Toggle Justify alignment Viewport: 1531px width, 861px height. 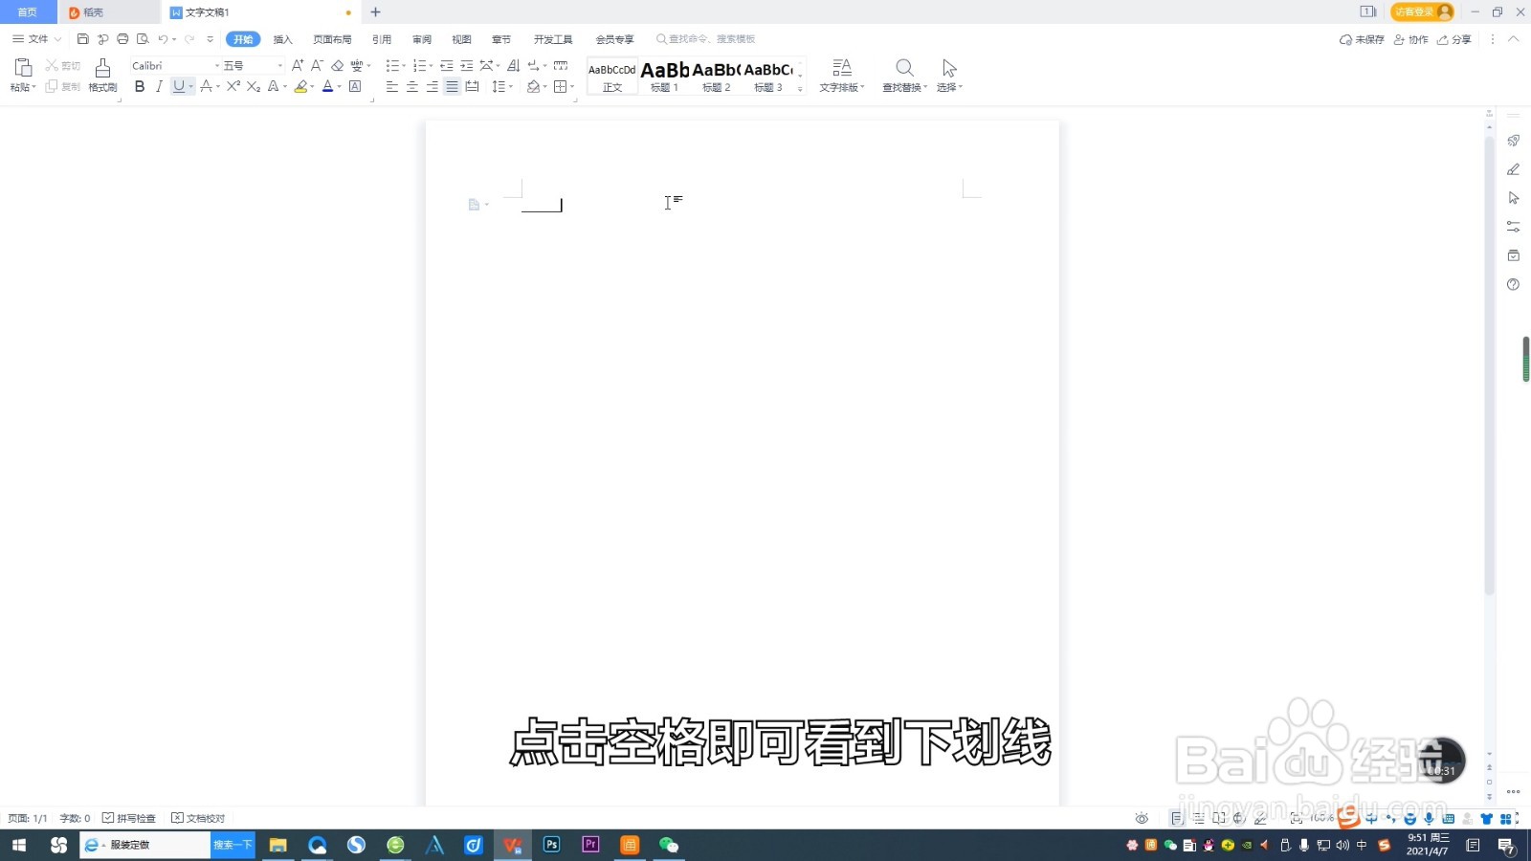click(x=452, y=86)
